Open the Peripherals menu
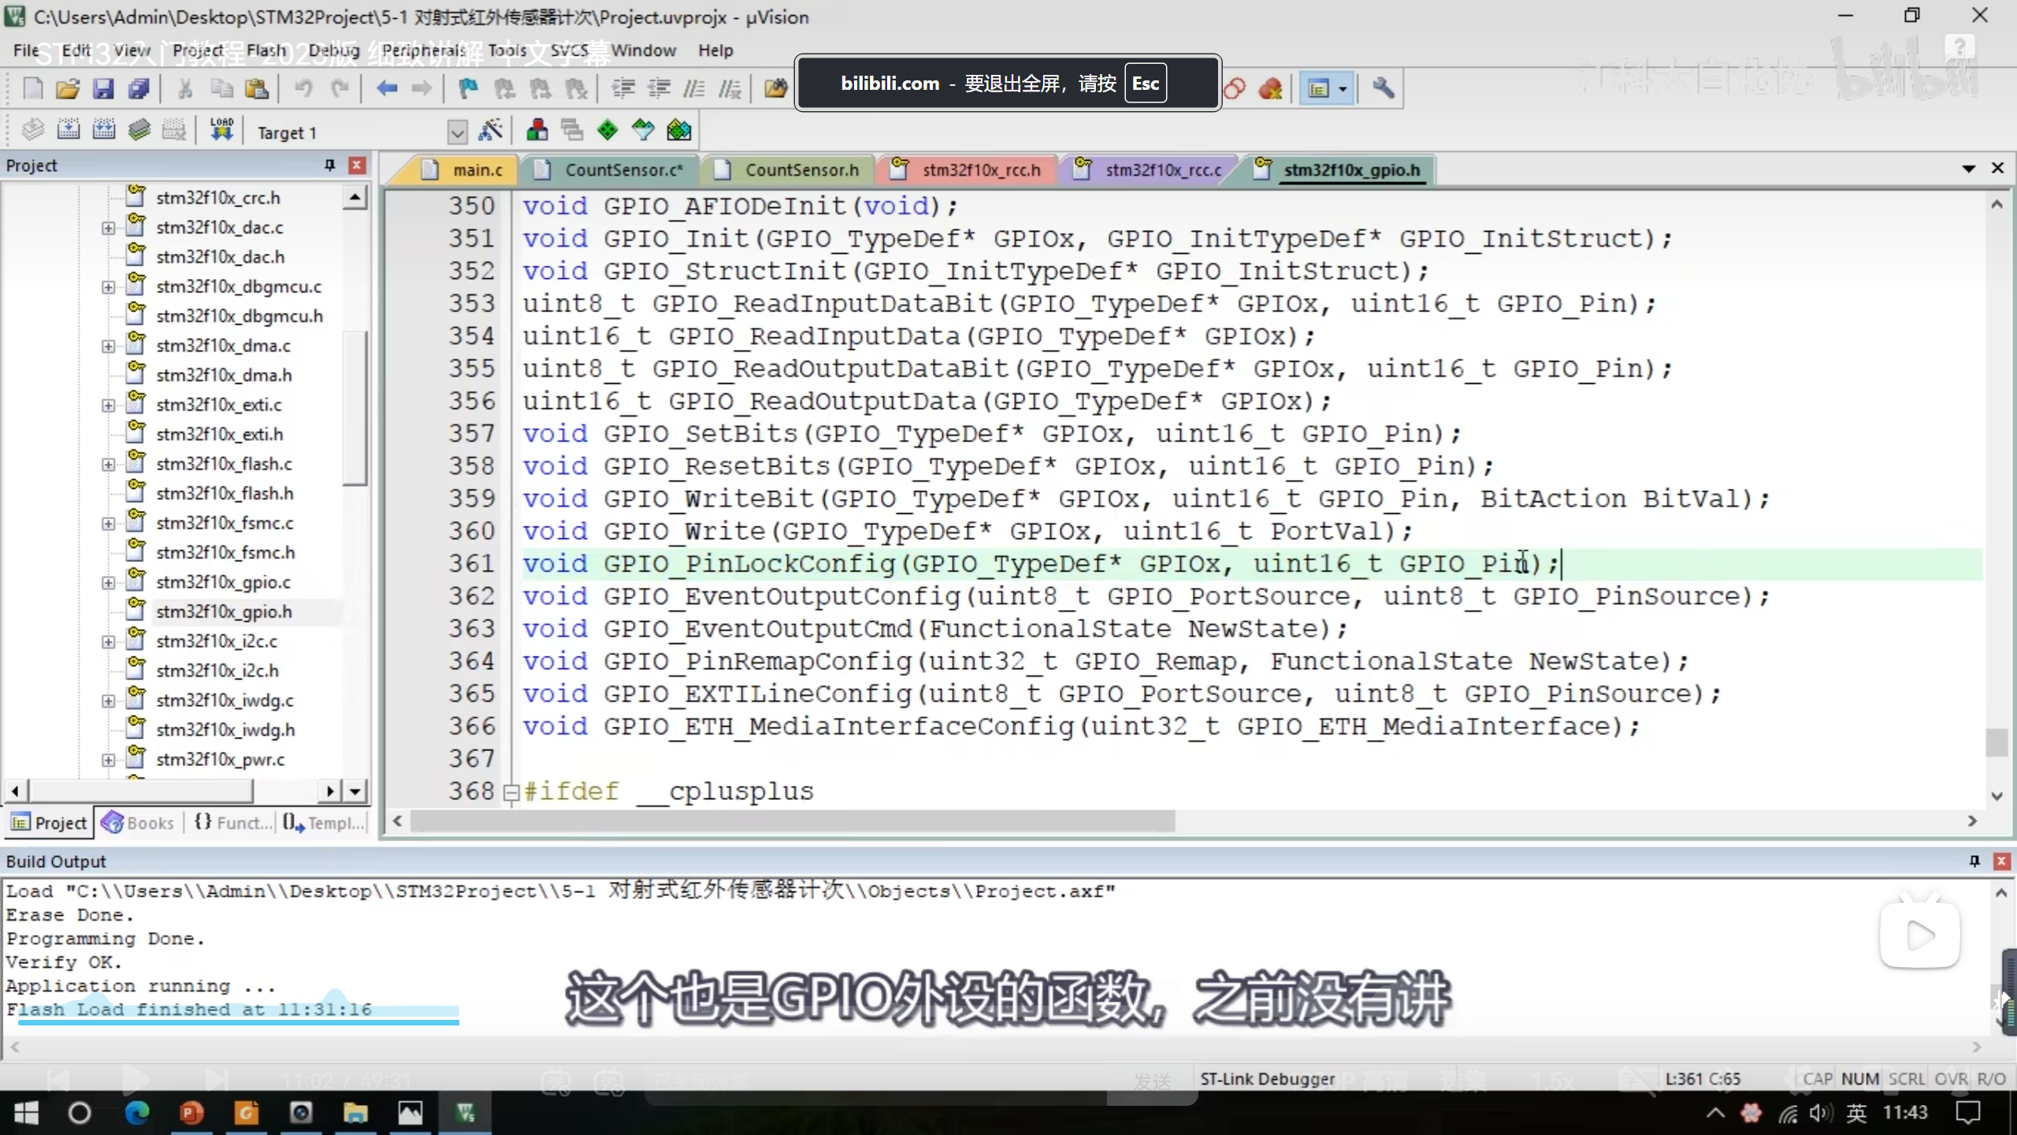The height and width of the screenshot is (1135, 2017). click(x=423, y=50)
